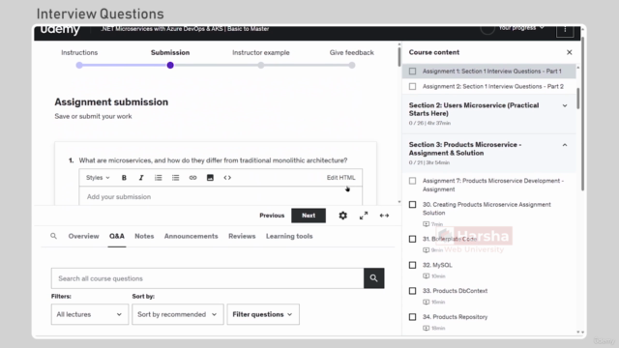This screenshot has width=619, height=348.
Task: Open the Styles dropdown
Action: 98,178
